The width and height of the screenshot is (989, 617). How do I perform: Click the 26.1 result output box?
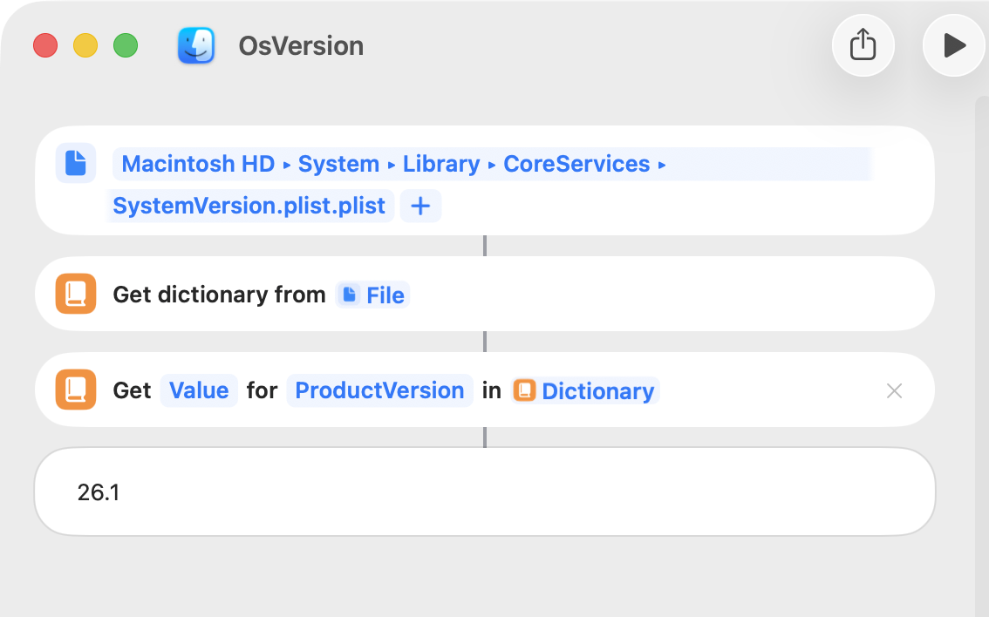[x=484, y=492]
